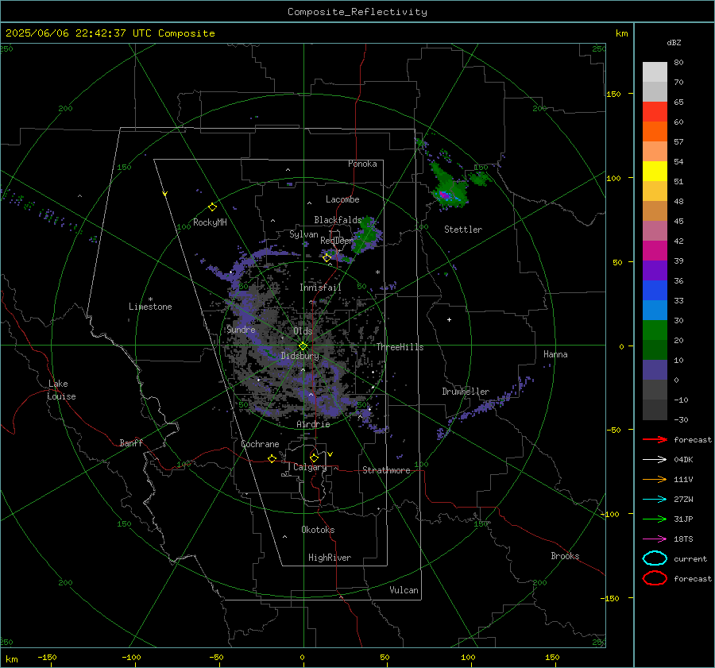715x668 pixels.
Task: Click the white asterisk above Limestone
Action: click(150, 299)
